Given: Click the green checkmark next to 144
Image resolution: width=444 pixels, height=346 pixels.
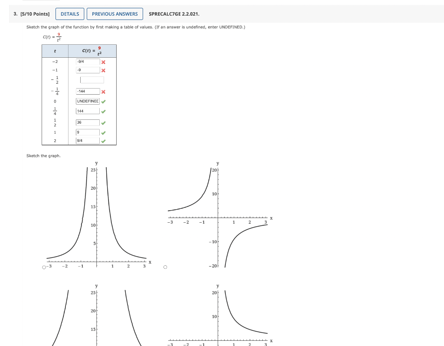Looking at the screenshot, I should (103, 111).
